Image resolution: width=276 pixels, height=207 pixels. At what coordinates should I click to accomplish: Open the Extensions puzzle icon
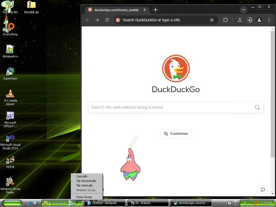pos(225,20)
